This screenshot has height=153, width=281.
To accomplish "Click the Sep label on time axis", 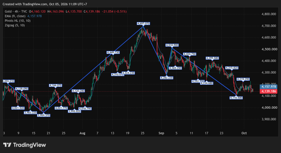I will 161,133.
